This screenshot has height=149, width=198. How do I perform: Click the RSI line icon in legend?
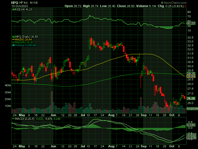(x=13, y=10)
